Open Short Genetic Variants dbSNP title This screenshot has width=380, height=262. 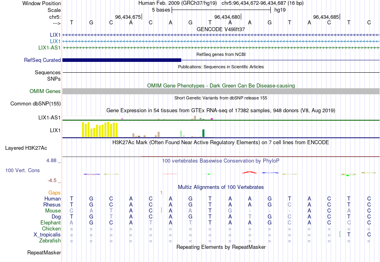(x=221, y=98)
